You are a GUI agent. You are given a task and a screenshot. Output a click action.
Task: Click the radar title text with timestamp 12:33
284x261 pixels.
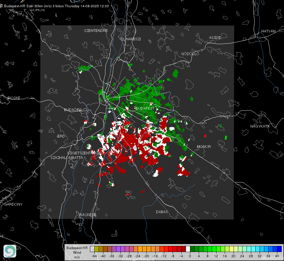coord(56,6)
